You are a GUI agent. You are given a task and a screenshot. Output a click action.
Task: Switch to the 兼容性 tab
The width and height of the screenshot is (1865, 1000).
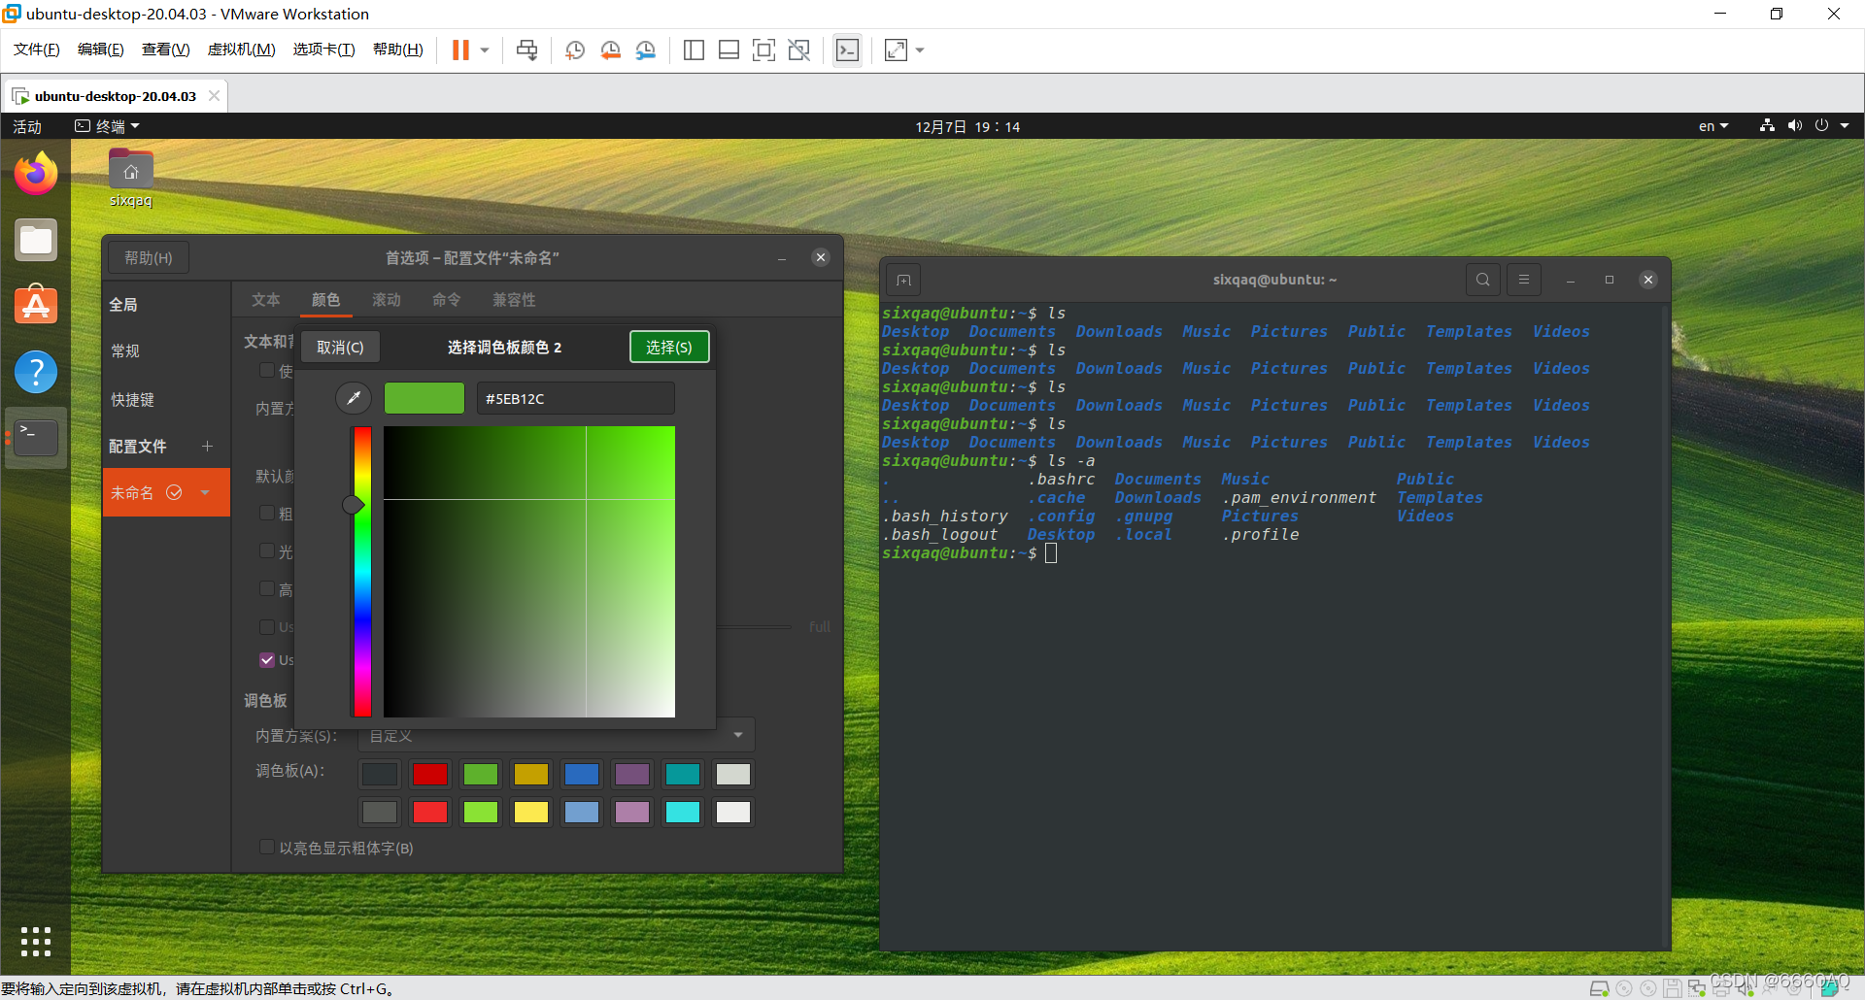(x=515, y=300)
